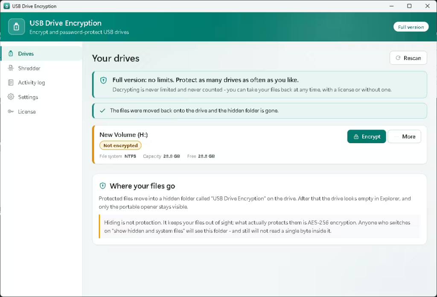The width and height of the screenshot is (437, 297).
Task: Click the Drives lock icon in sidebar
Action: (11, 53)
